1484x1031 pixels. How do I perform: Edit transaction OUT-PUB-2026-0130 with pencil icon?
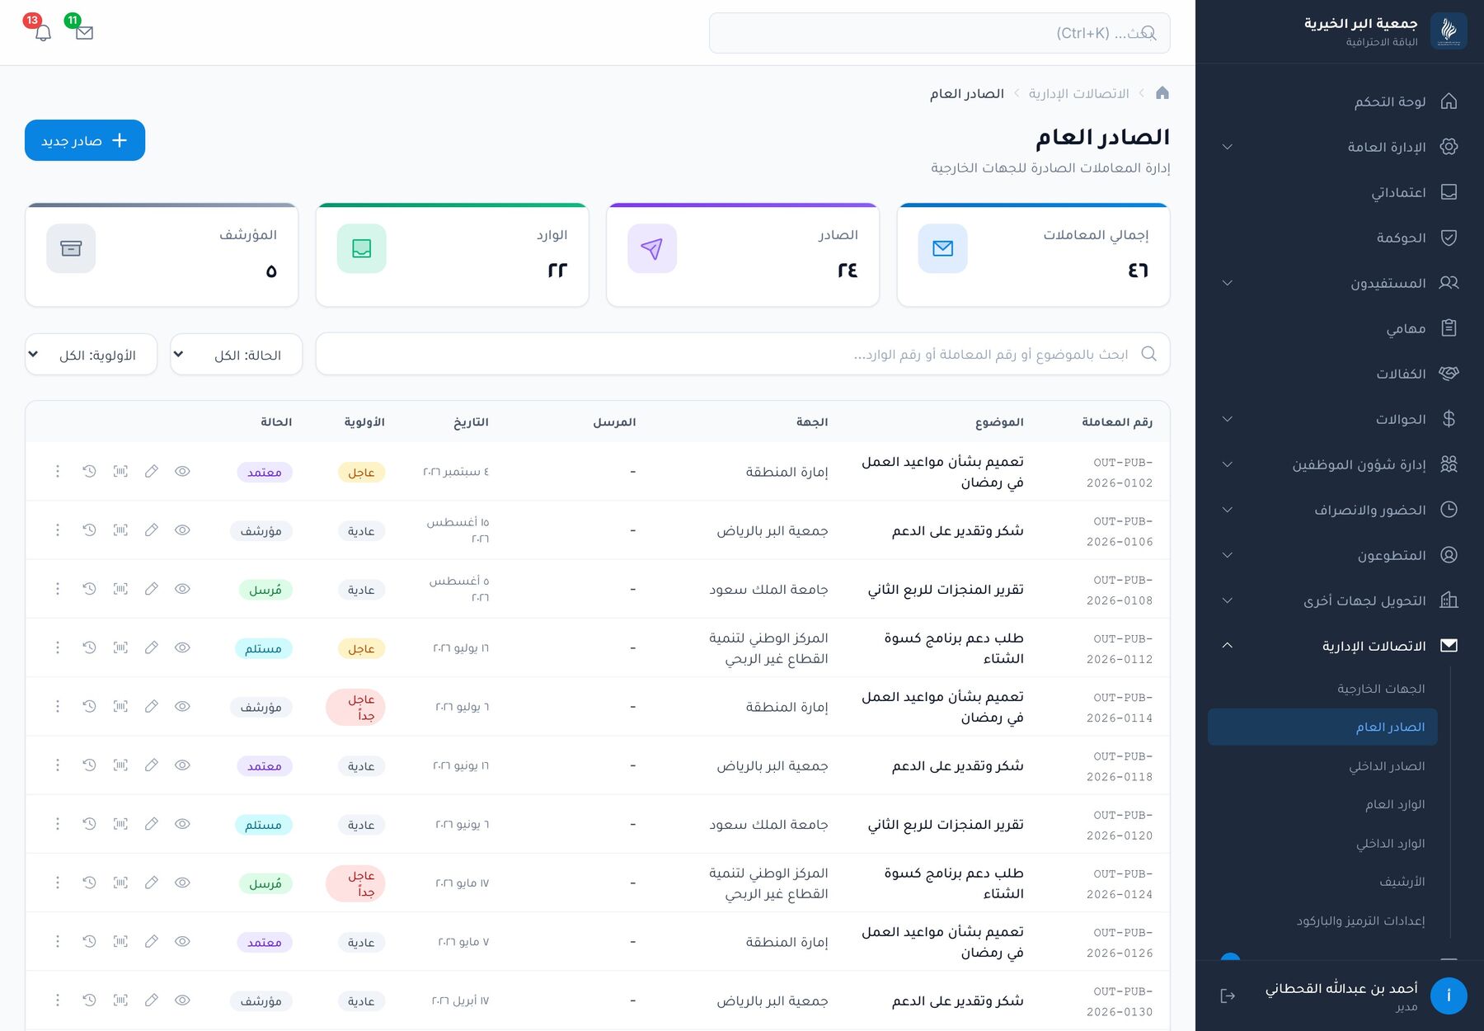[x=152, y=1000]
